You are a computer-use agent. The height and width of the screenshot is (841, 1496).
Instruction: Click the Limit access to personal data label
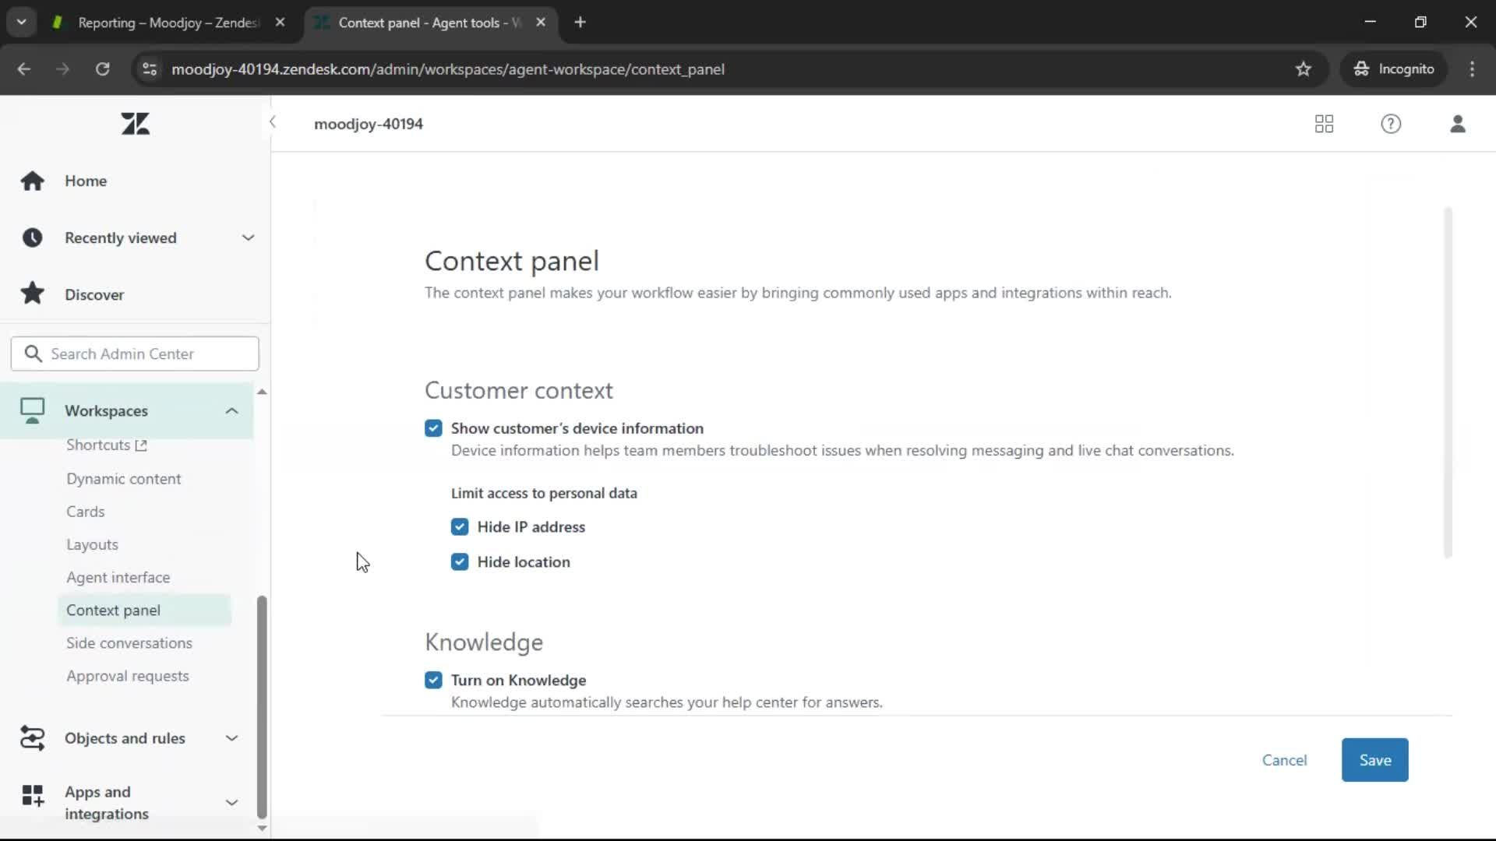[x=544, y=493]
